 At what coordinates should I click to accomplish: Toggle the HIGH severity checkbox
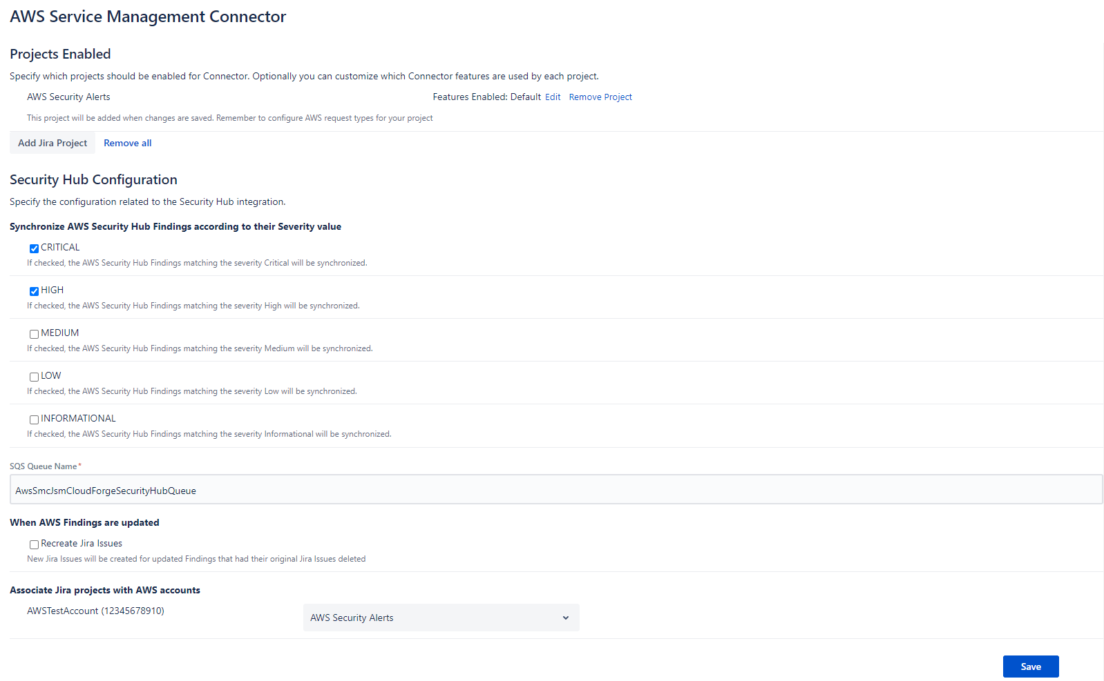point(34,291)
